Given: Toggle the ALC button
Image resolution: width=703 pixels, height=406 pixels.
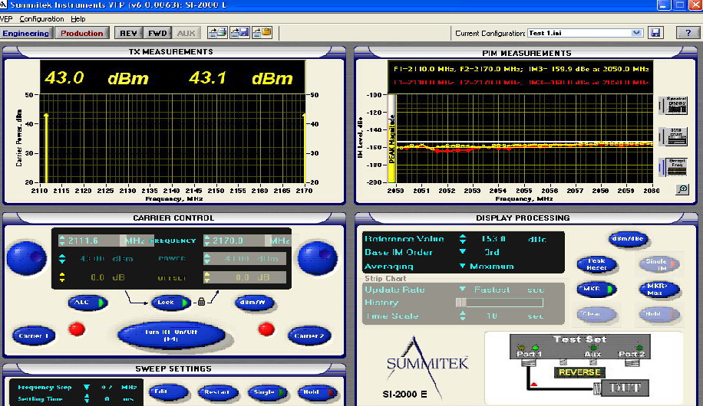Looking at the screenshot, I should pyautogui.click(x=87, y=303).
